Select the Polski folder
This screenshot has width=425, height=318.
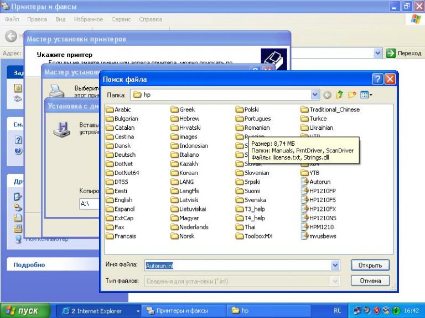(247, 109)
